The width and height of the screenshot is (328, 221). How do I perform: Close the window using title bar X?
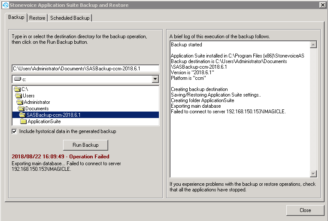tap(322, 5)
